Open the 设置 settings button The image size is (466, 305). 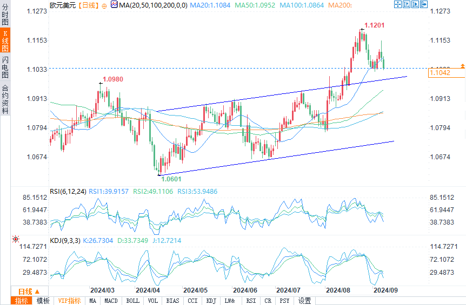304,301
